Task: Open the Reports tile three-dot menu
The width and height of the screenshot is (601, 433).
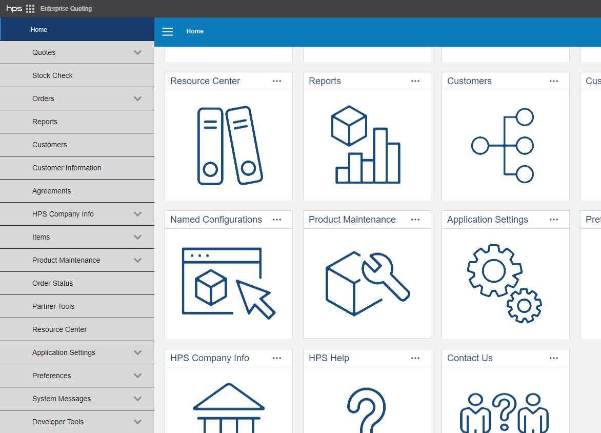Action: tap(415, 81)
